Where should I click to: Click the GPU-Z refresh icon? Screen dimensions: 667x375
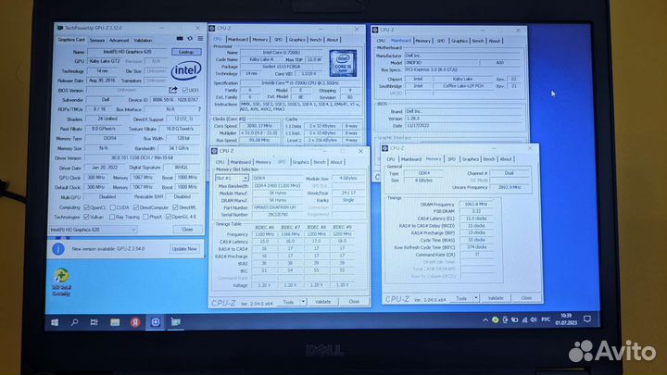click(190, 39)
